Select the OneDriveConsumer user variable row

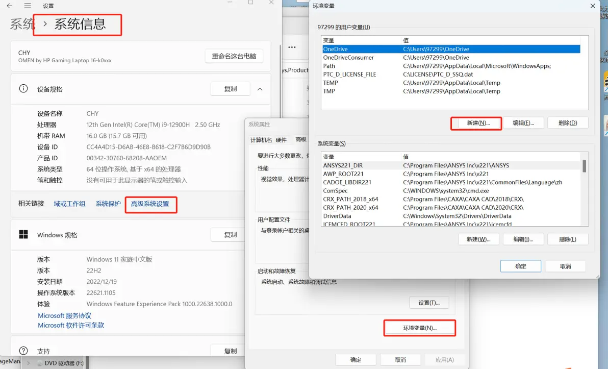pos(451,58)
